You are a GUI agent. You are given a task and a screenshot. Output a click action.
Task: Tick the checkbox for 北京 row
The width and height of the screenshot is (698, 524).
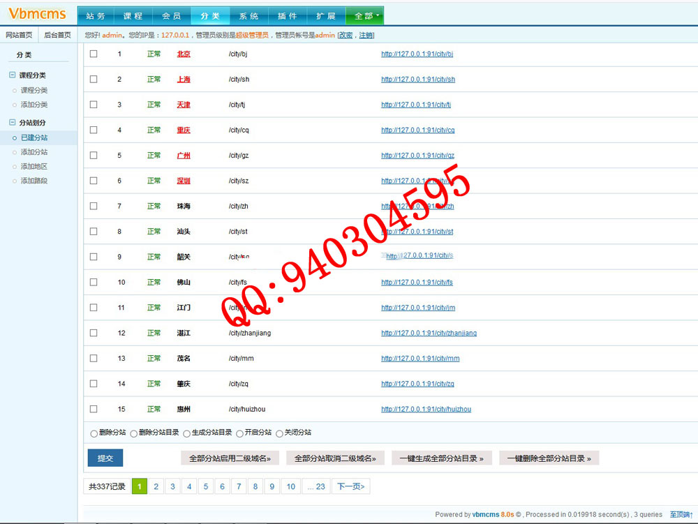pyautogui.click(x=94, y=54)
